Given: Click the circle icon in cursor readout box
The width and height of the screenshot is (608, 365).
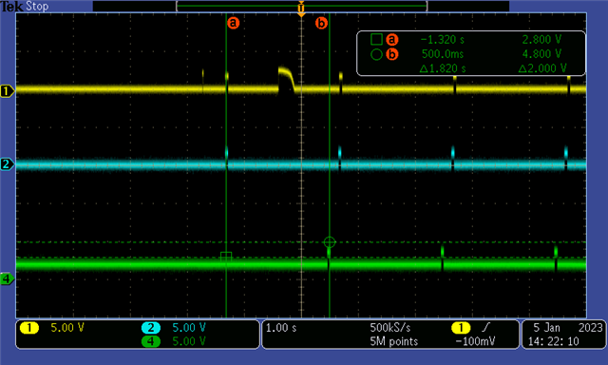Looking at the screenshot, I should click(x=376, y=54).
